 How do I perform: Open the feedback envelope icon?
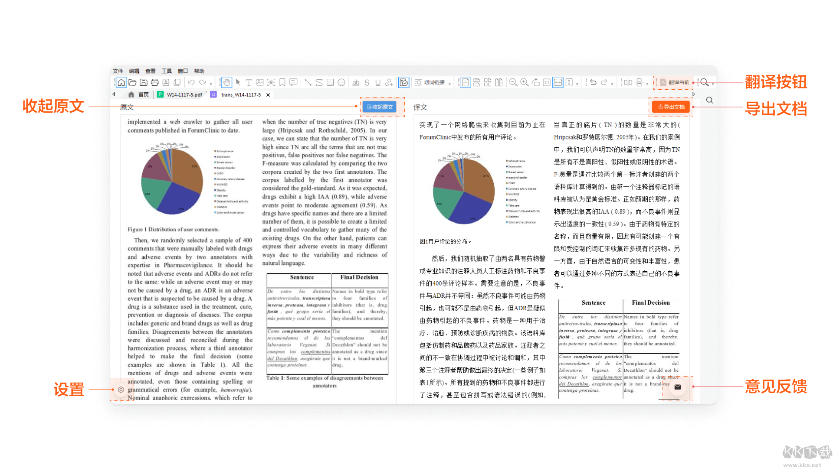pos(678,387)
